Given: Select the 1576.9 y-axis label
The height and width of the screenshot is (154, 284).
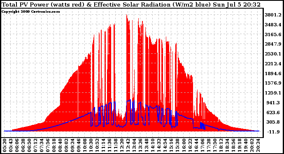Looking at the screenshot, I should click(273, 83).
